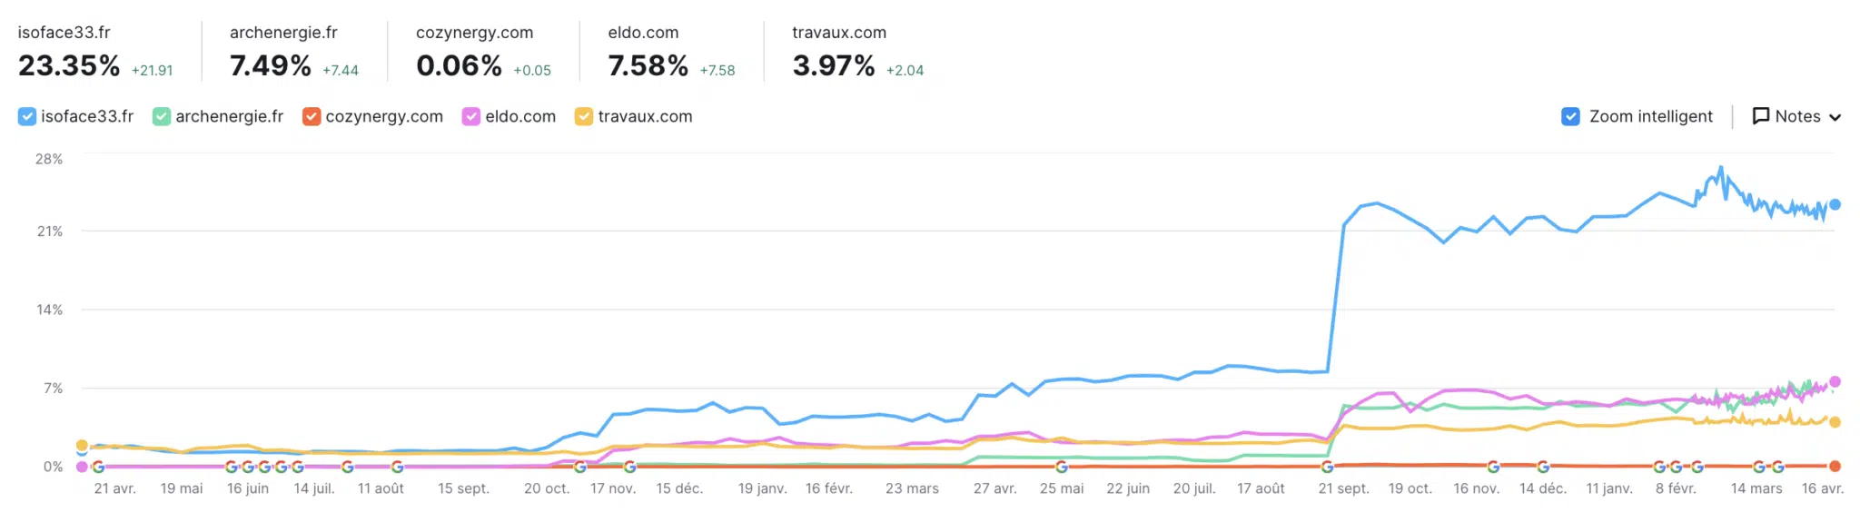Click the blue endpoint dot of isoface33.fr line
The image size is (1860, 522).
(x=1835, y=204)
